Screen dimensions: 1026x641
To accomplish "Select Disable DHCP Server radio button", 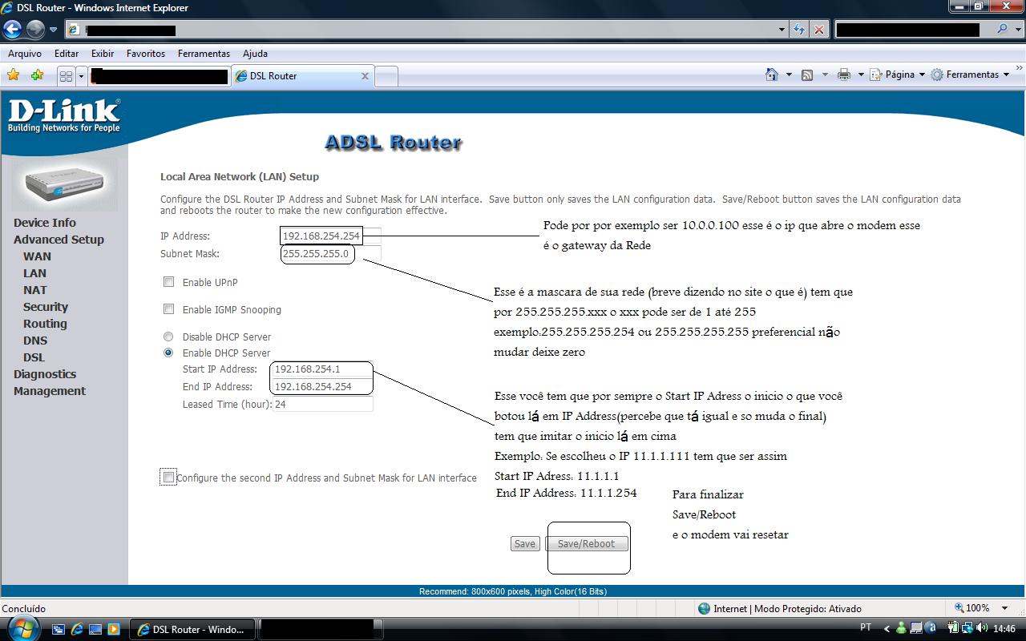I will click(168, 337).
